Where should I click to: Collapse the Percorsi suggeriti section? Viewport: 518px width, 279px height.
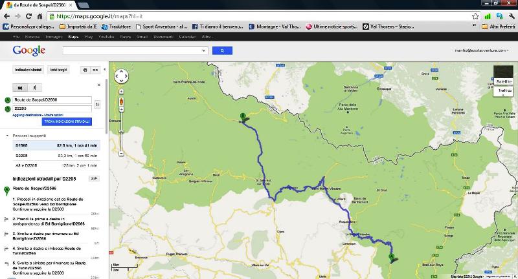(x=7, y=136)
